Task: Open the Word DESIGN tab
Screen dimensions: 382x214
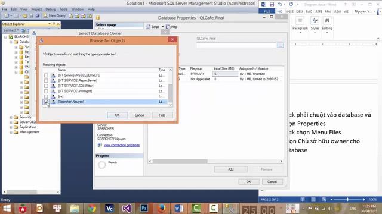Action: (x=300, y=12)
